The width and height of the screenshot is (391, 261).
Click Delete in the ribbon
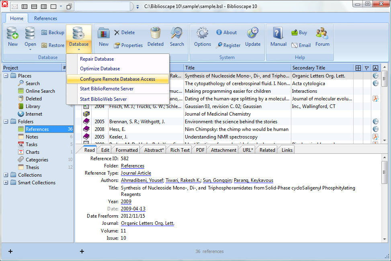coord(125,33)
